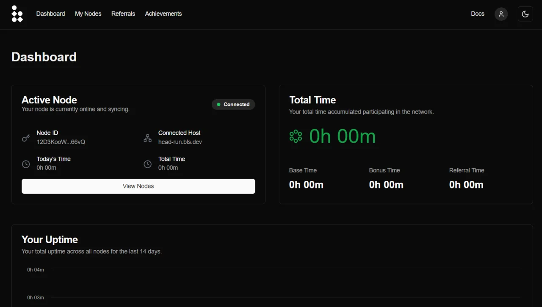Select node ID text 12D3KooW...66vQ
Screen dimensions: 542x307
61,142
